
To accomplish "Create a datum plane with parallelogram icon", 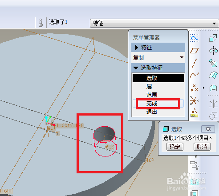I will 194,51.
